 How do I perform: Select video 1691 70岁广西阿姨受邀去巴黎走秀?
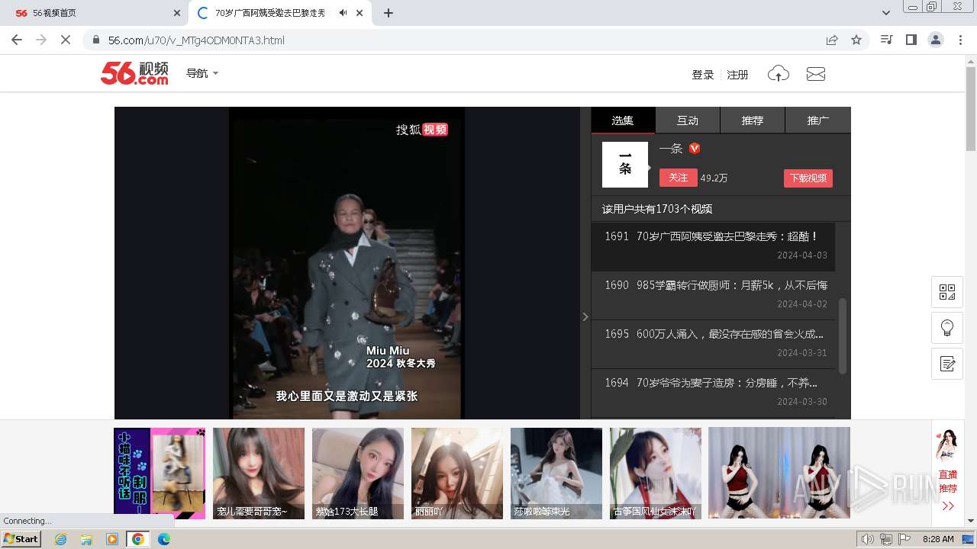click(713, 246)
